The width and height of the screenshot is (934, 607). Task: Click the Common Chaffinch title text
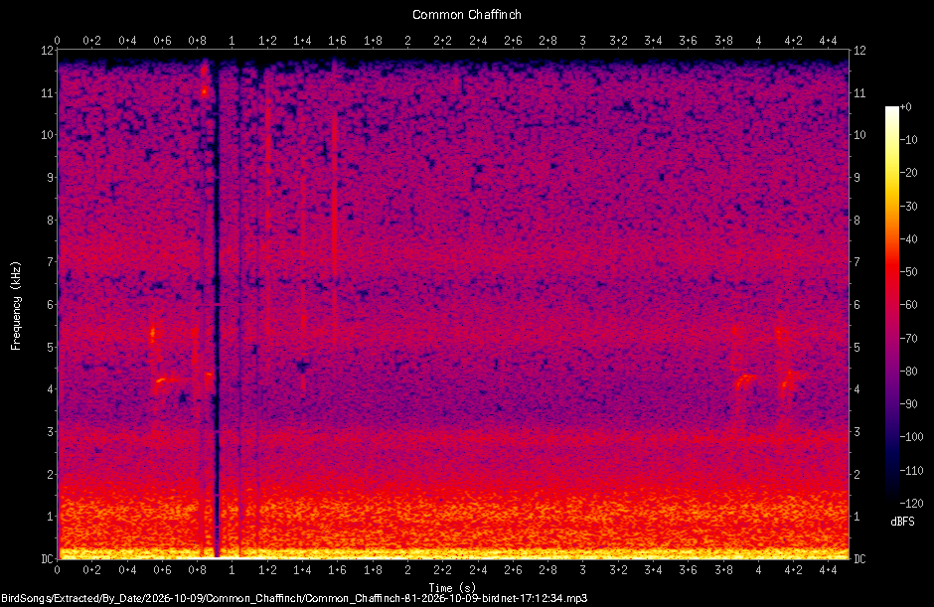pyautogui.click(x=466, y=14)
